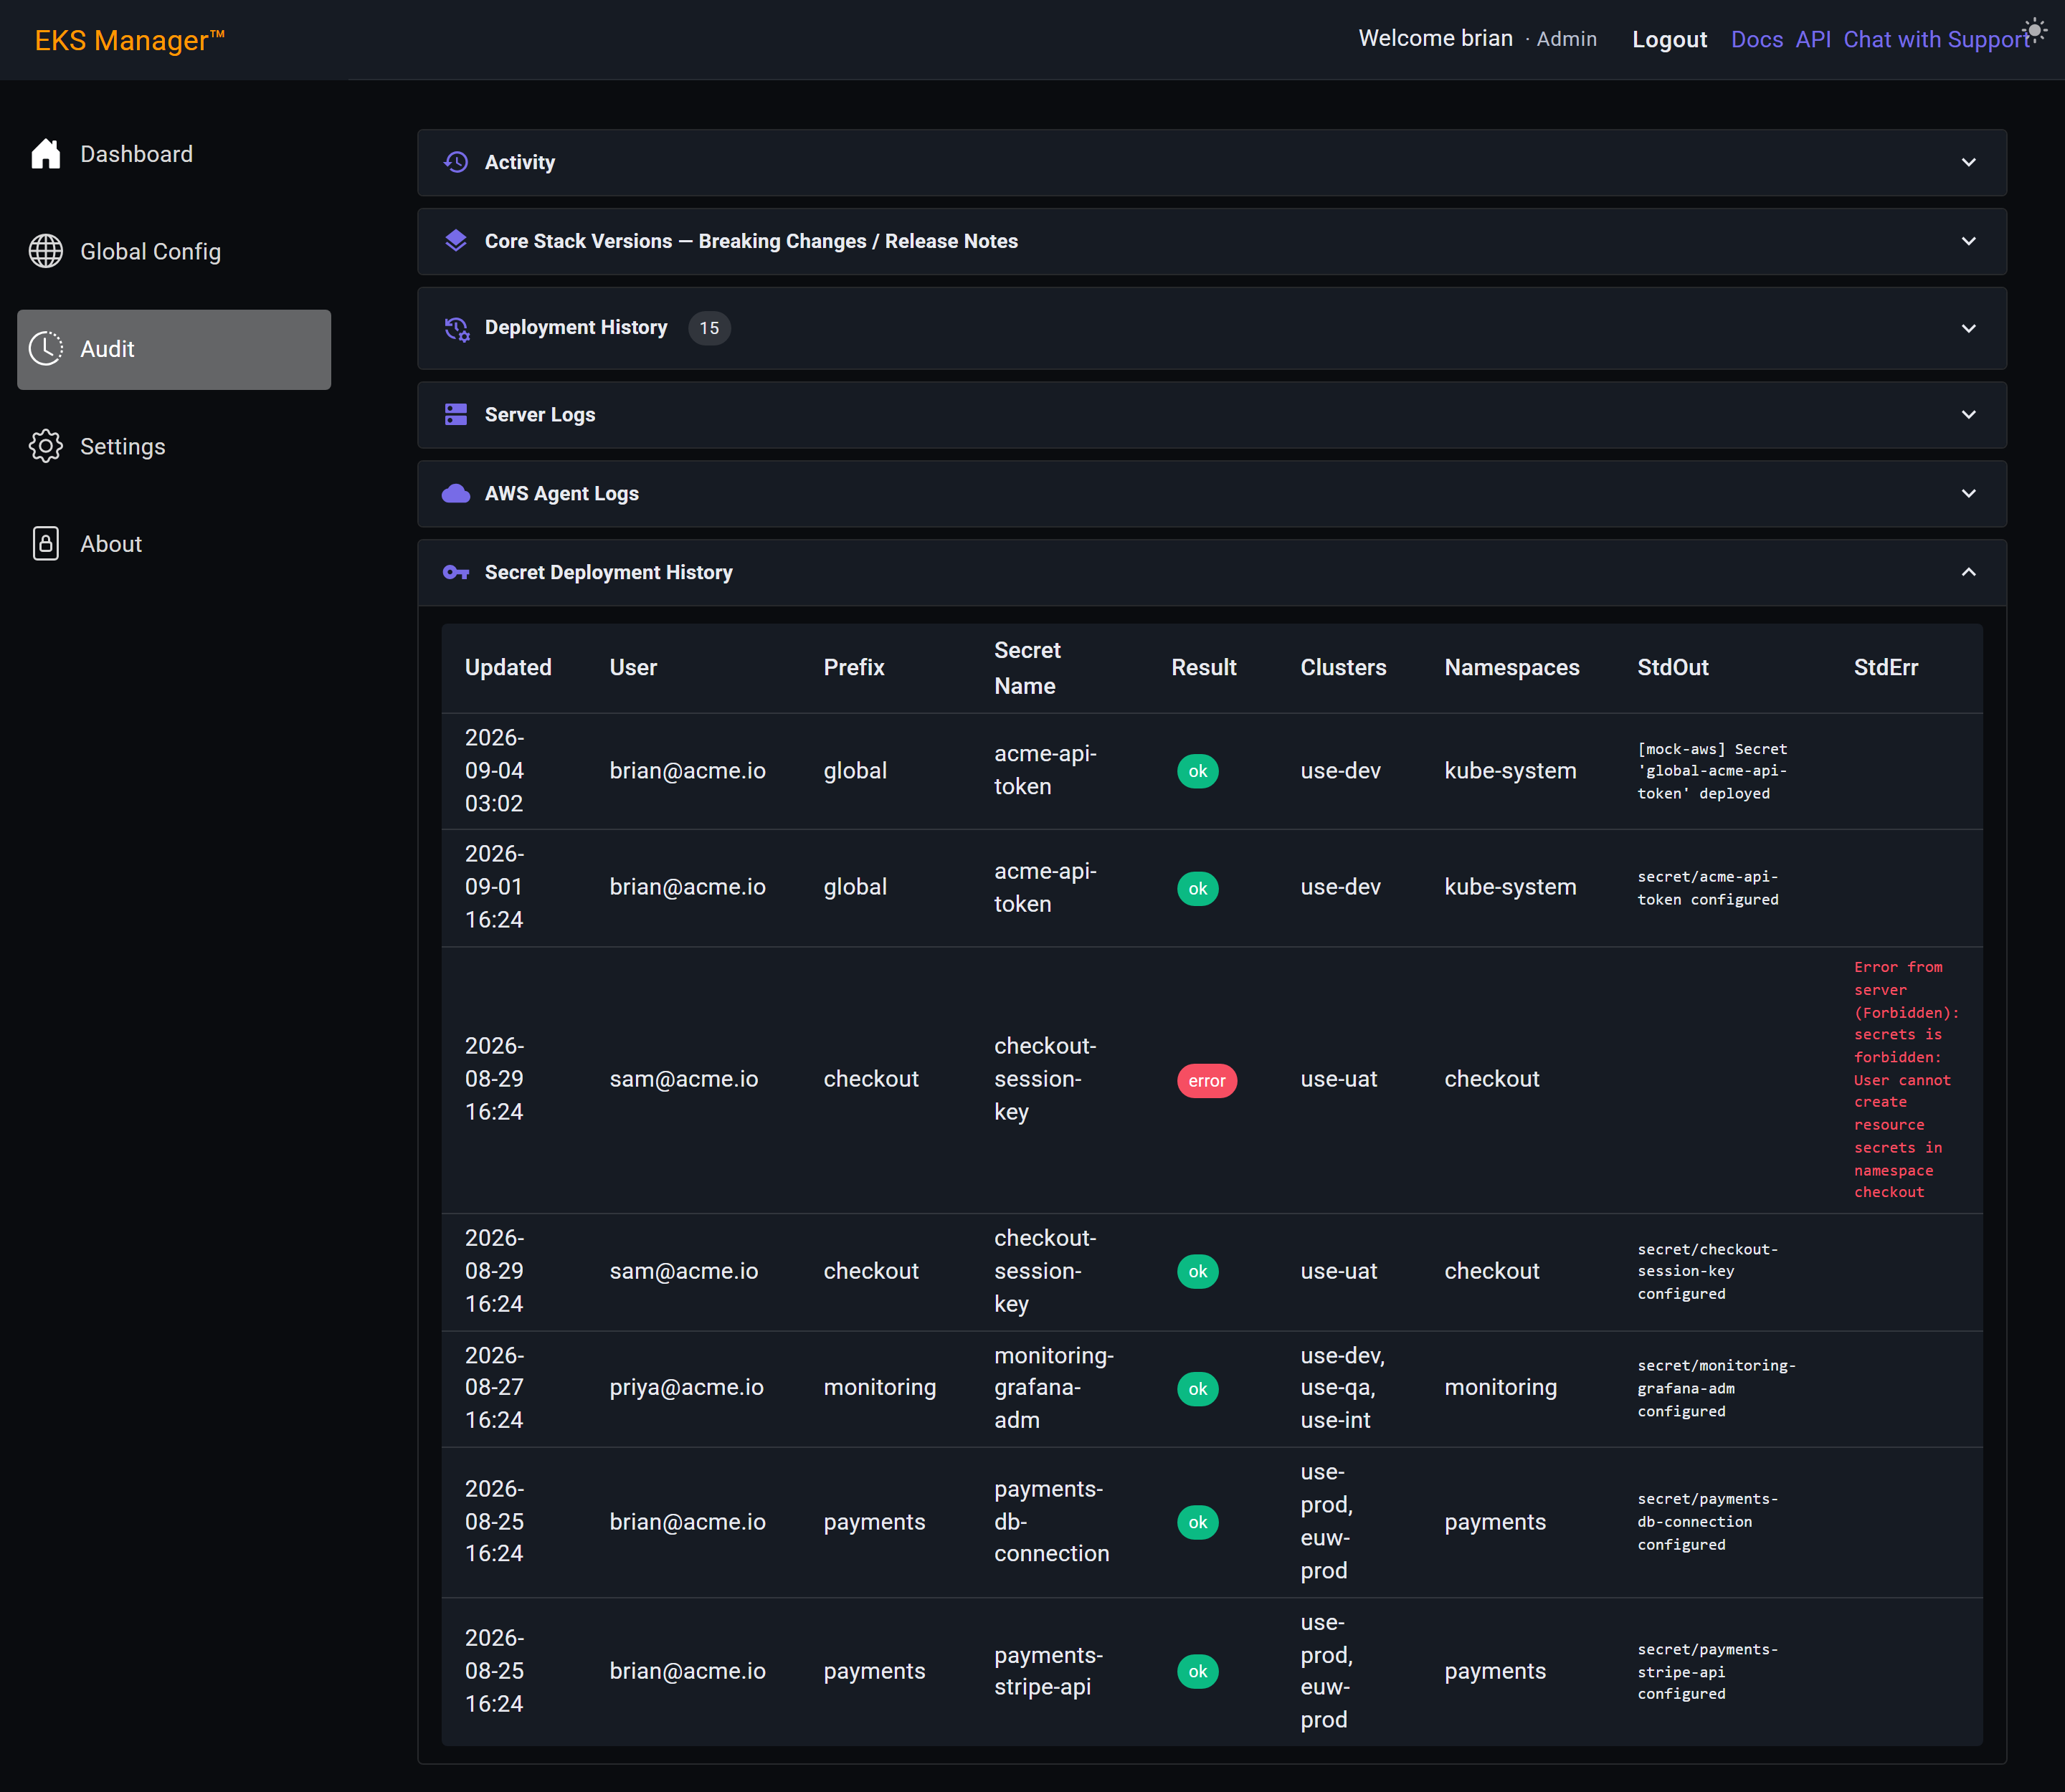The height and width of the screenshot is (1792, 2065).
Task: Click ok badge for payments-db-connection row
Action: [x=1197, y=1523]
